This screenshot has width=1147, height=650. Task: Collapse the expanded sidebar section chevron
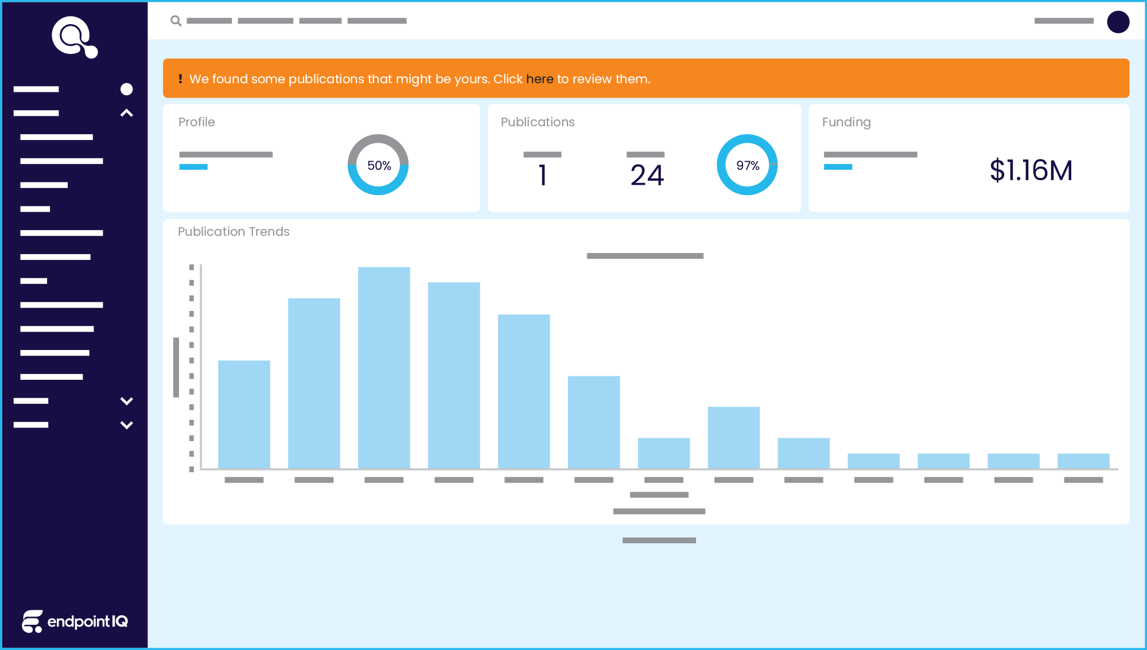coord(127,113)
